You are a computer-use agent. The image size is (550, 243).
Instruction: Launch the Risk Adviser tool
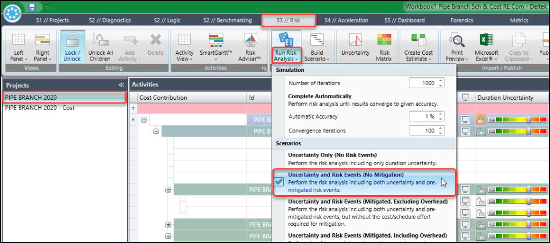(x=250, y=47)
